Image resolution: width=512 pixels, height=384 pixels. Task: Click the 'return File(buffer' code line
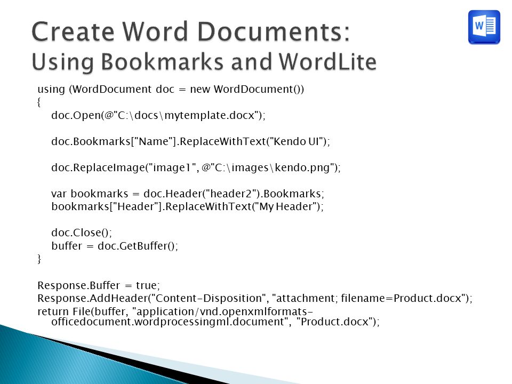coord(175,311)
